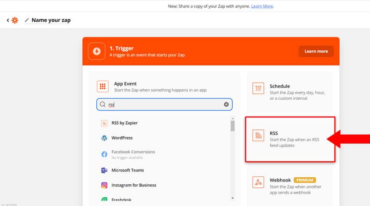This screenshot has width=370, height=206.
Task: Select the RSS trigger card
Action: click(290, 139)
